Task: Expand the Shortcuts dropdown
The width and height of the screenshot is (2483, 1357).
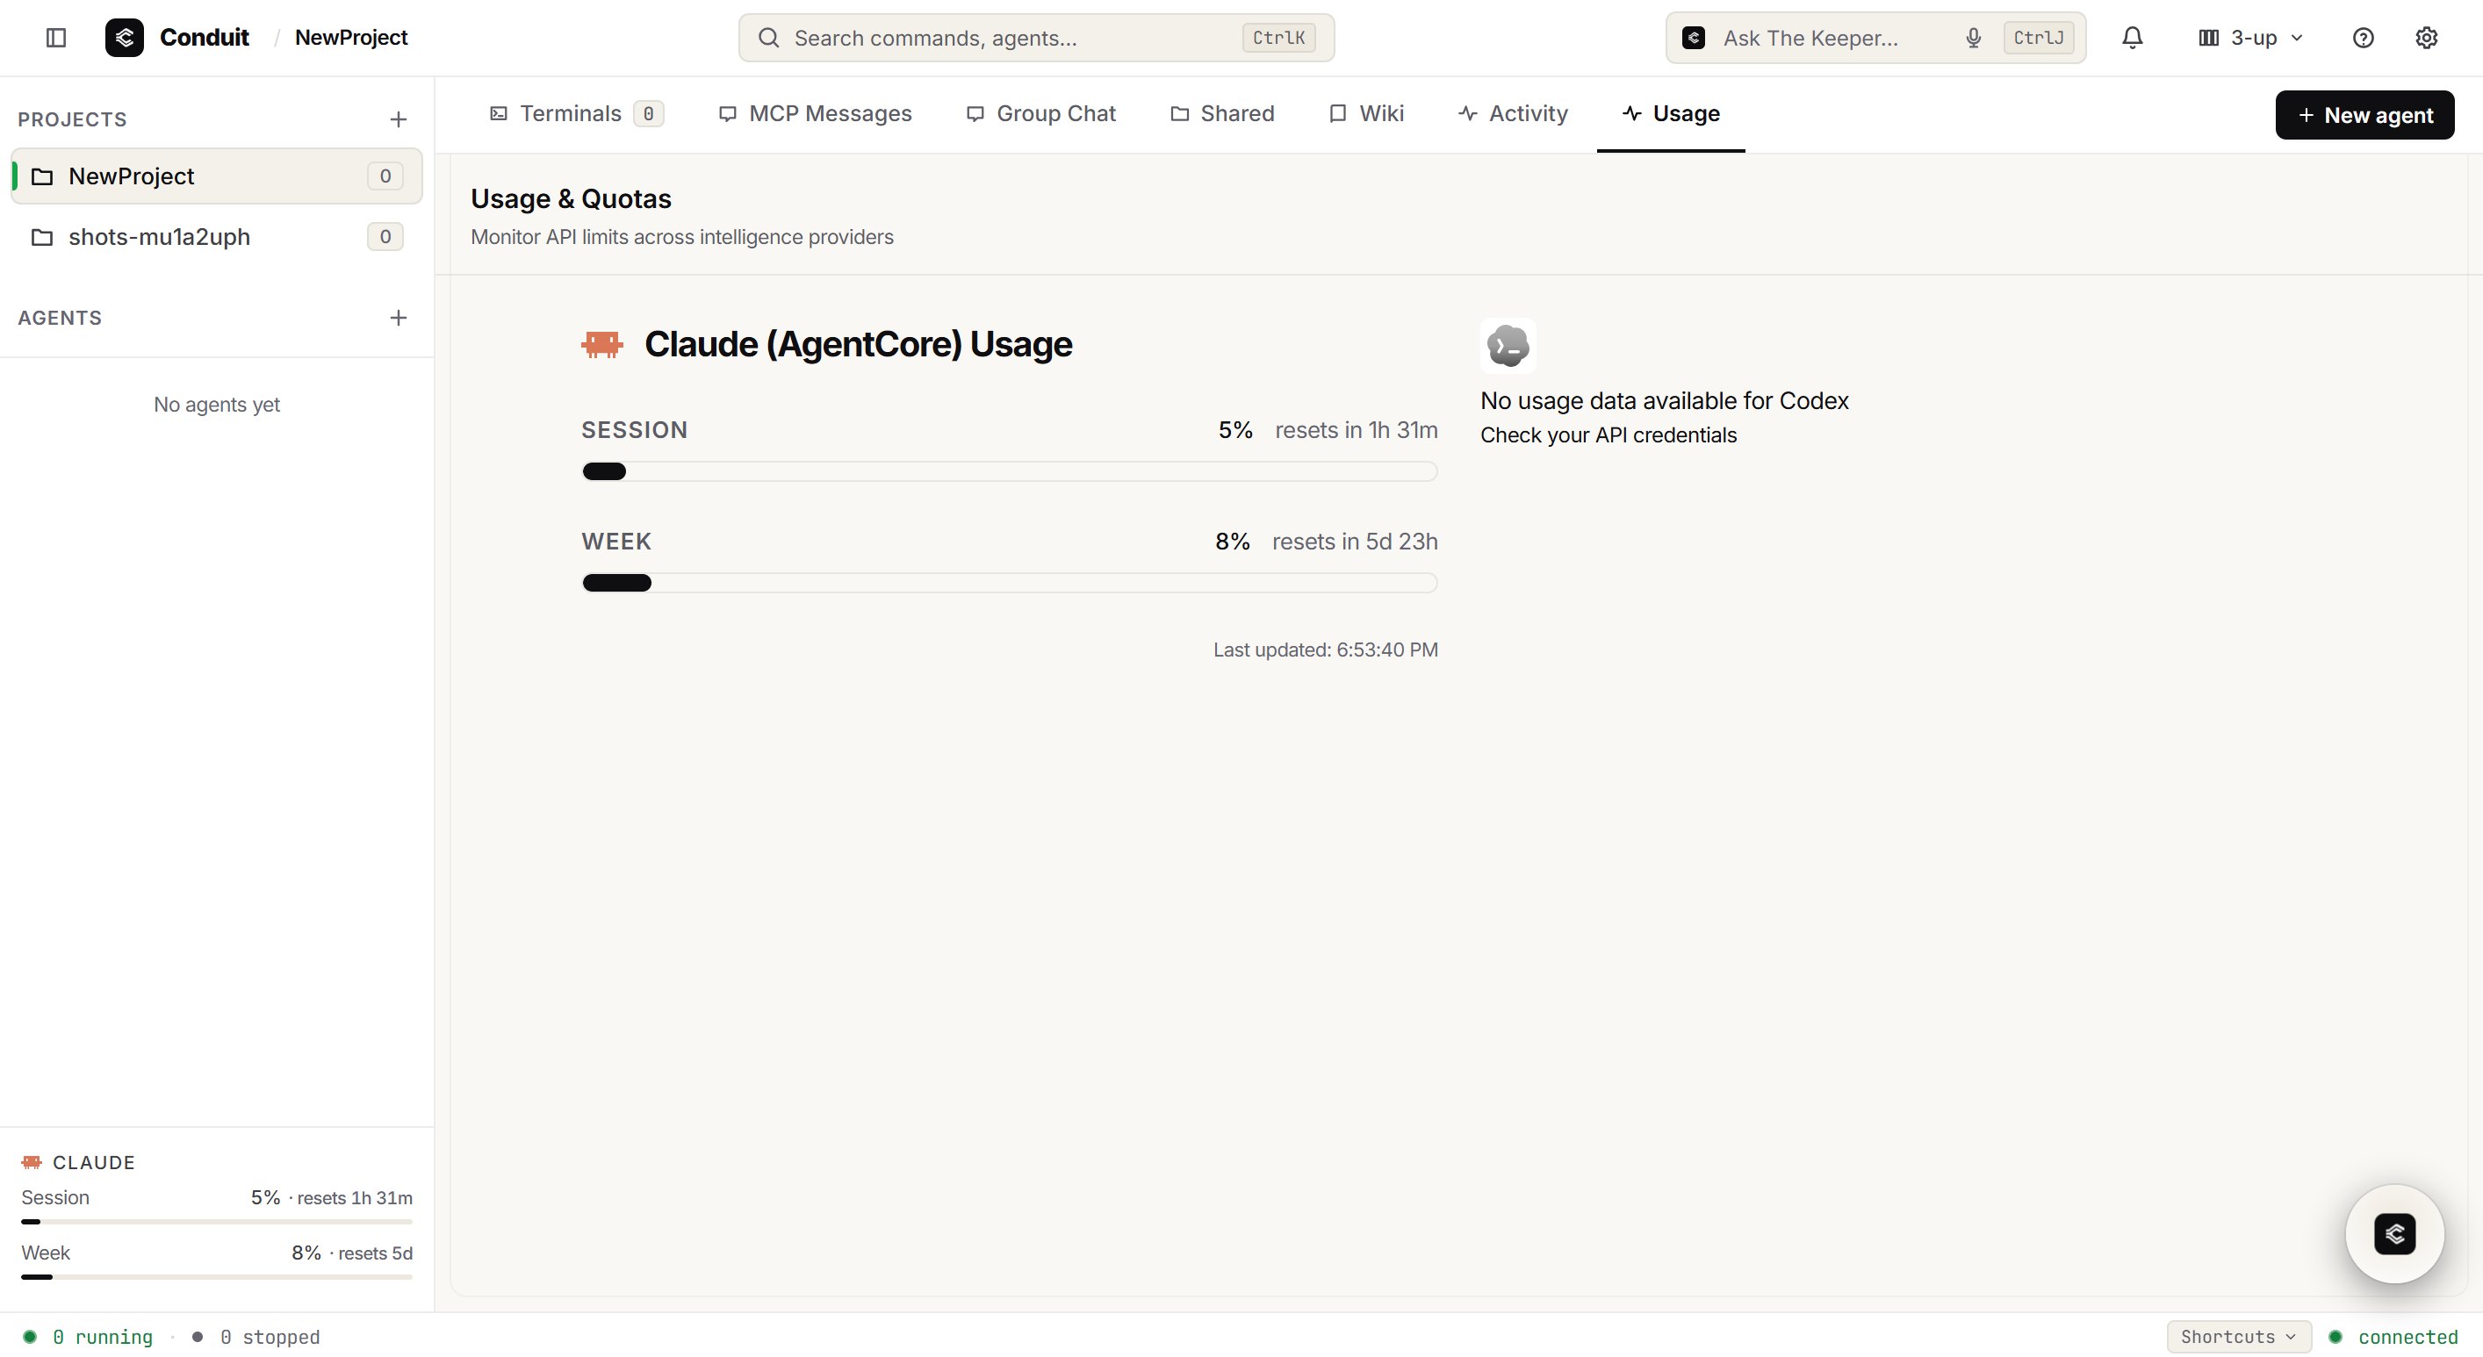Action: pos(2238,1337)
